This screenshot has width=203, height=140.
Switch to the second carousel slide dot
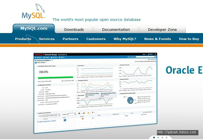click(x=158, y=137)
